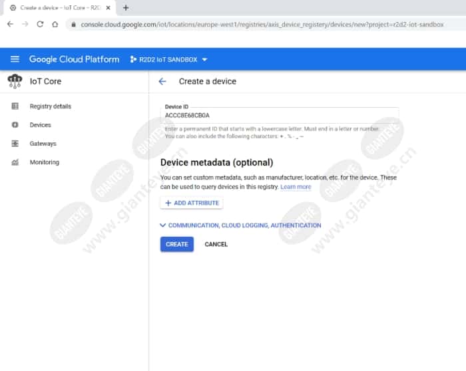466x371 pixels.
Task: Click the browser back arrow
Action: (10, 25)
